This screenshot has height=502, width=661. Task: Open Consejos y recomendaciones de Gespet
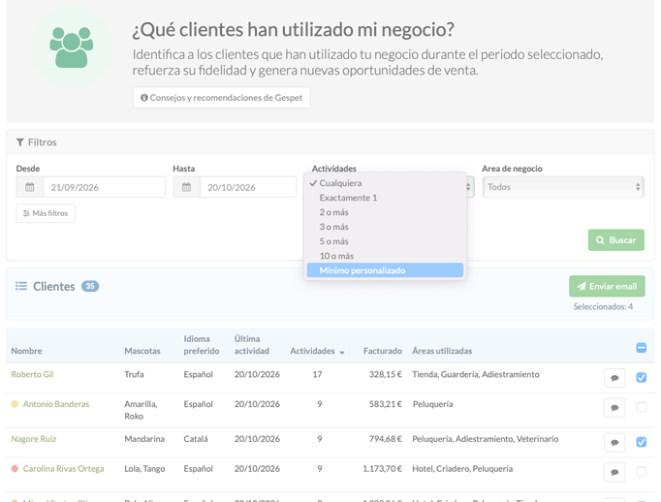222,97
